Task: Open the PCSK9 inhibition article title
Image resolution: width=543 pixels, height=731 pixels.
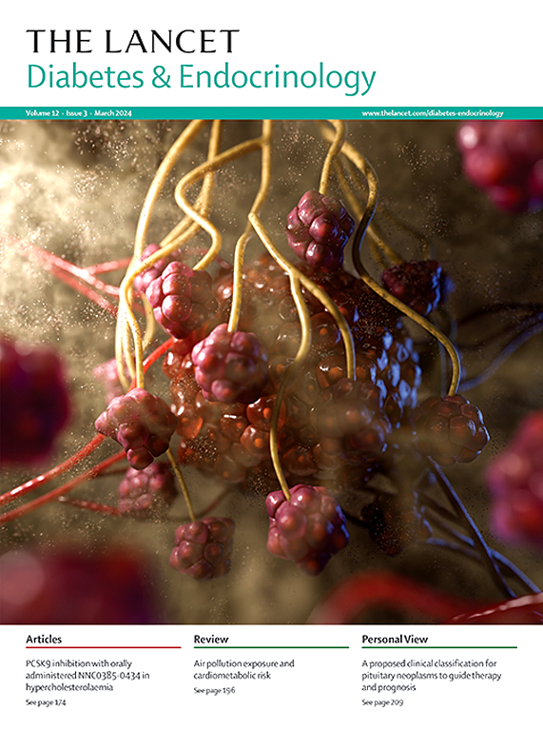Action: pos(87,675)
